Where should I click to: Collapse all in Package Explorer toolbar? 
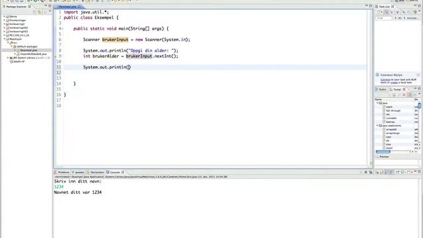(x=34, y=12)
